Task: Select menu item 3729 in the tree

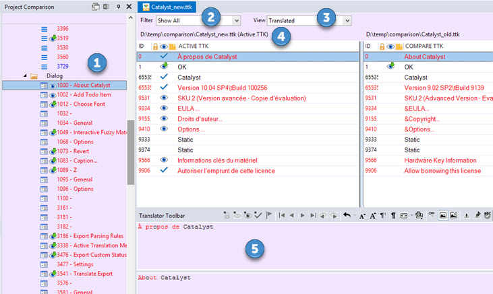Action: pos(63,66)
